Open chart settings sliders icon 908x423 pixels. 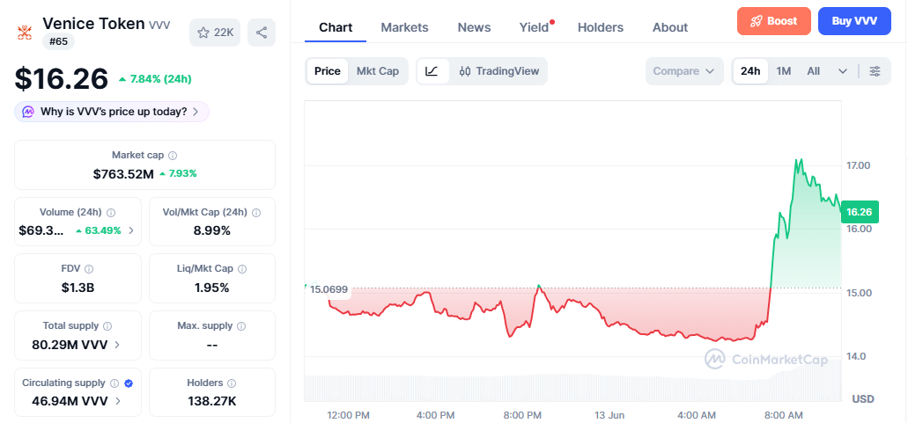coord(875,71)
